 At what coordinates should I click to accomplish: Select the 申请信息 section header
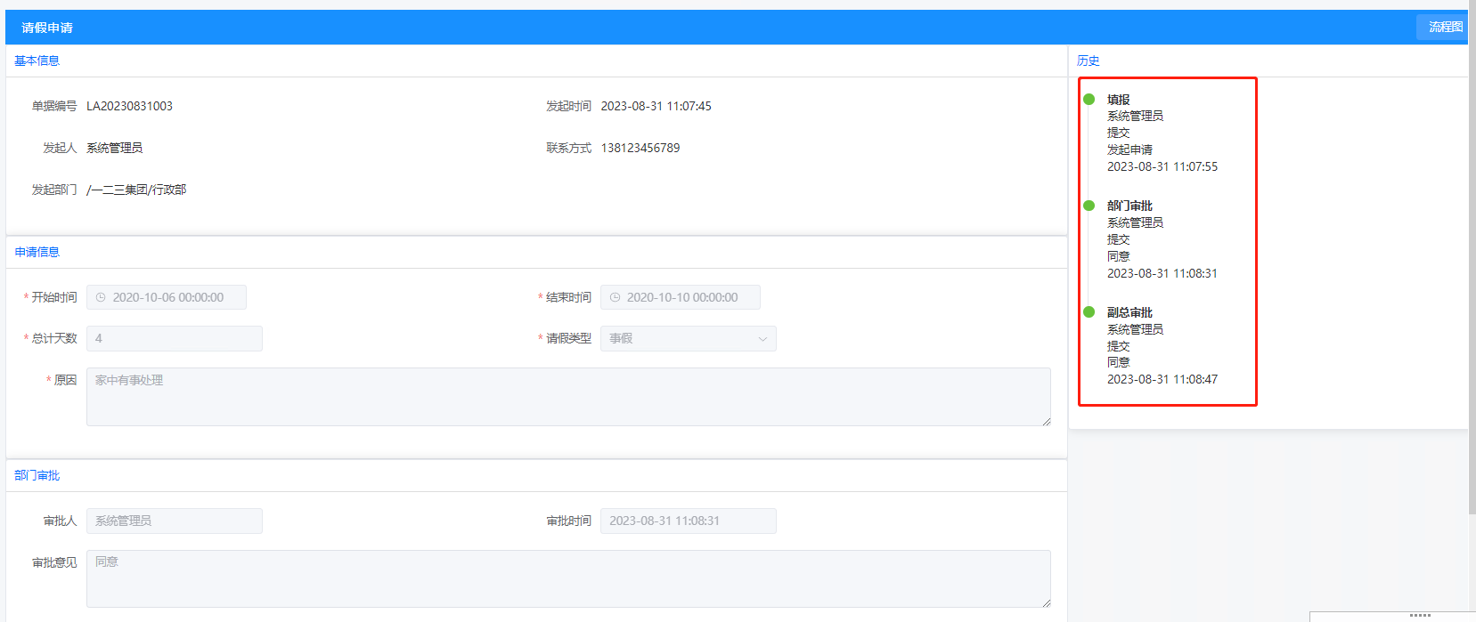point(37,252)
